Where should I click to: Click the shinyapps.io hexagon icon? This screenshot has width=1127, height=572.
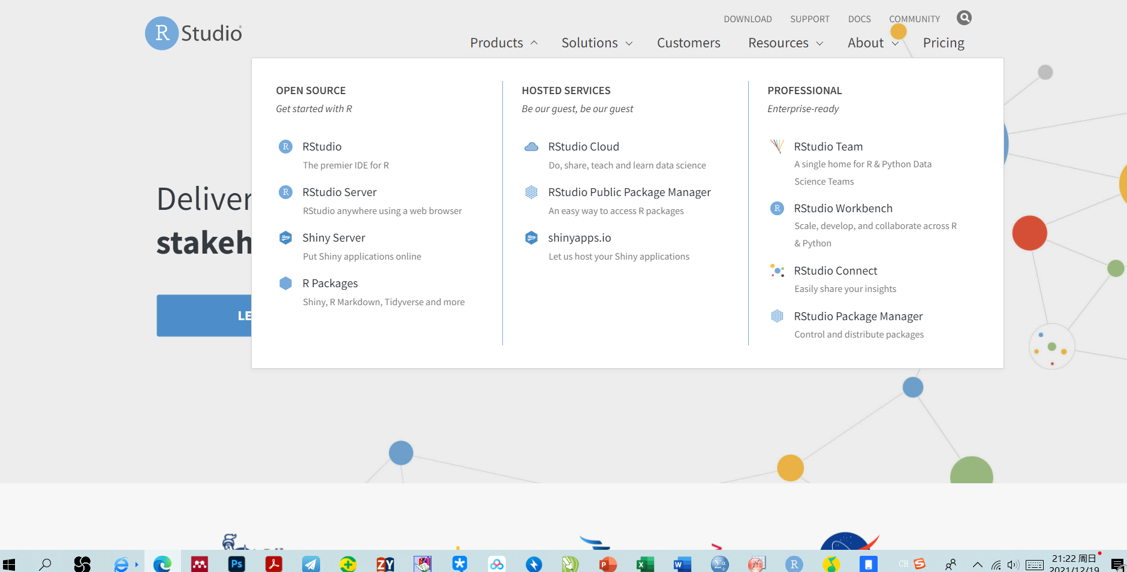click(532, 237)
